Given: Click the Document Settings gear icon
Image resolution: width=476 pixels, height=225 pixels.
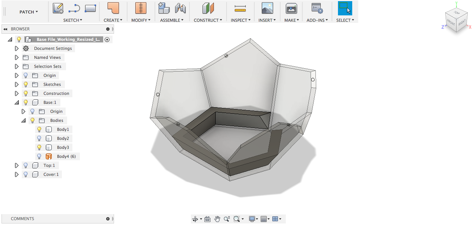Looking at the screenshot, I should (26, 48).
